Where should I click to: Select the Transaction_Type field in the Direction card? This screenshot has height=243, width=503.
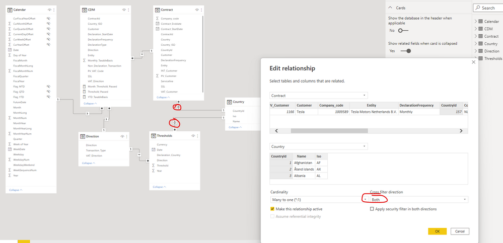96,150
